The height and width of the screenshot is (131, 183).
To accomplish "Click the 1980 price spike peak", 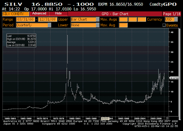I will click(67, 36).
